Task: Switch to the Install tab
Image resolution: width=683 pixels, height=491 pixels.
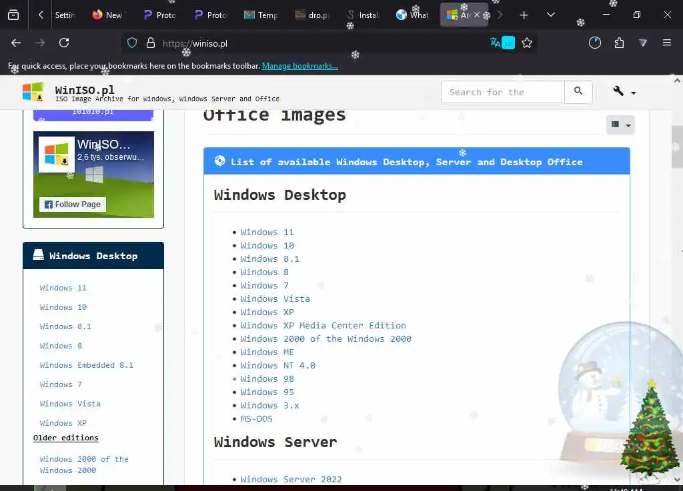Action: point(362,15)
